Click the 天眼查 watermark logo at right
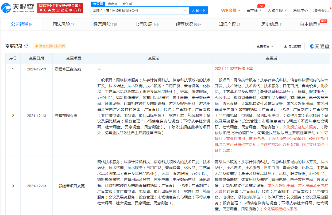This screenshot has height=215, width=332. [320, 46]
